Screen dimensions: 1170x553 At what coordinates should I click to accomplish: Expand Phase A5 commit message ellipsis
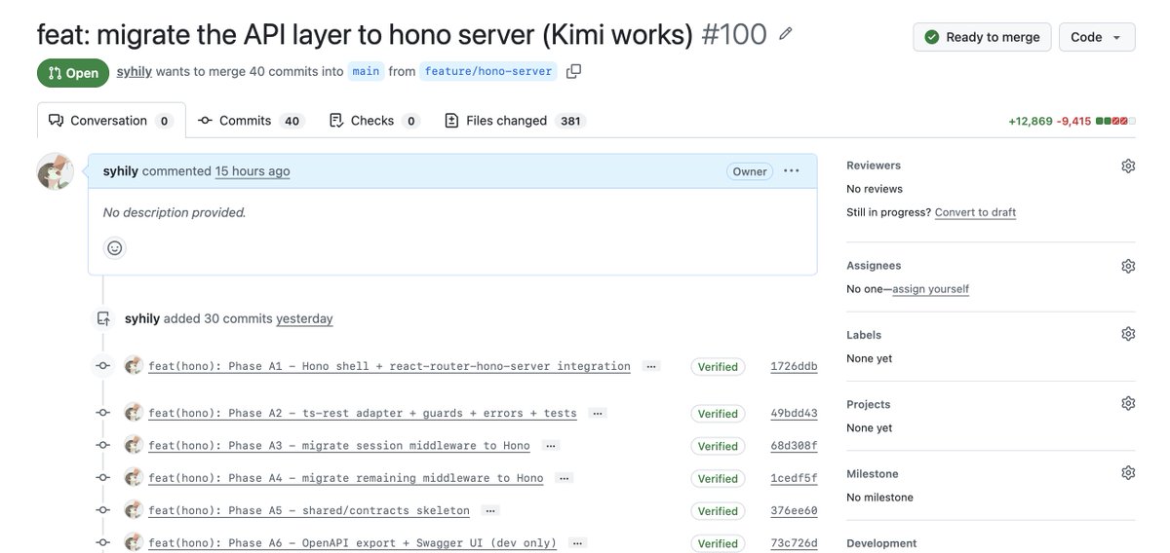pyautogui.click(x=490, y=510)
